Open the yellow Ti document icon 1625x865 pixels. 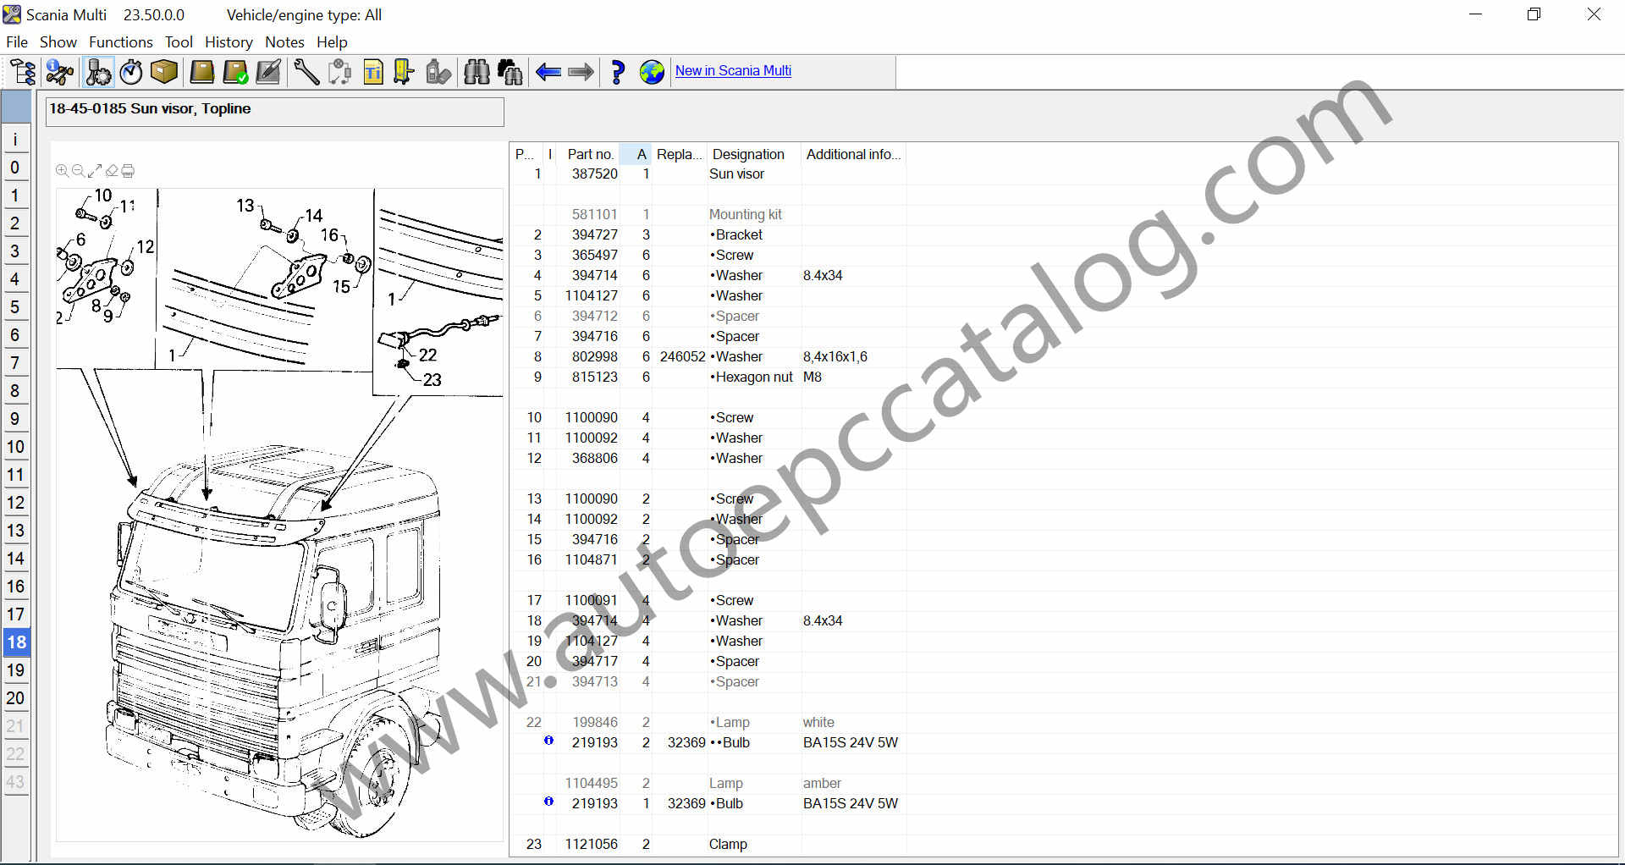click(372, 72)
